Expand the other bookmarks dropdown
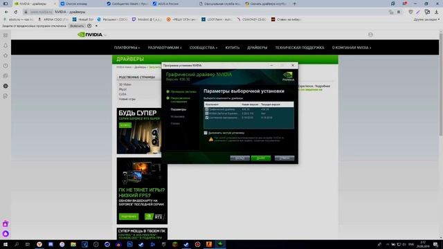 click(x=426, y=19)
